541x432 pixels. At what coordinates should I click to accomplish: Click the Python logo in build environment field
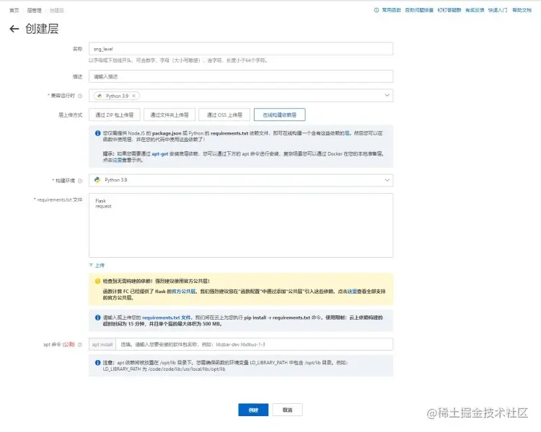point(97,180)
